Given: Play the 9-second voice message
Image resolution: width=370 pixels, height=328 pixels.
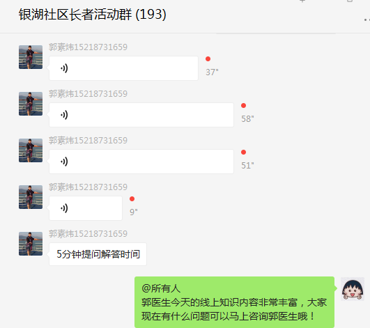Looking at the screenshot, I should coord(86,208).
